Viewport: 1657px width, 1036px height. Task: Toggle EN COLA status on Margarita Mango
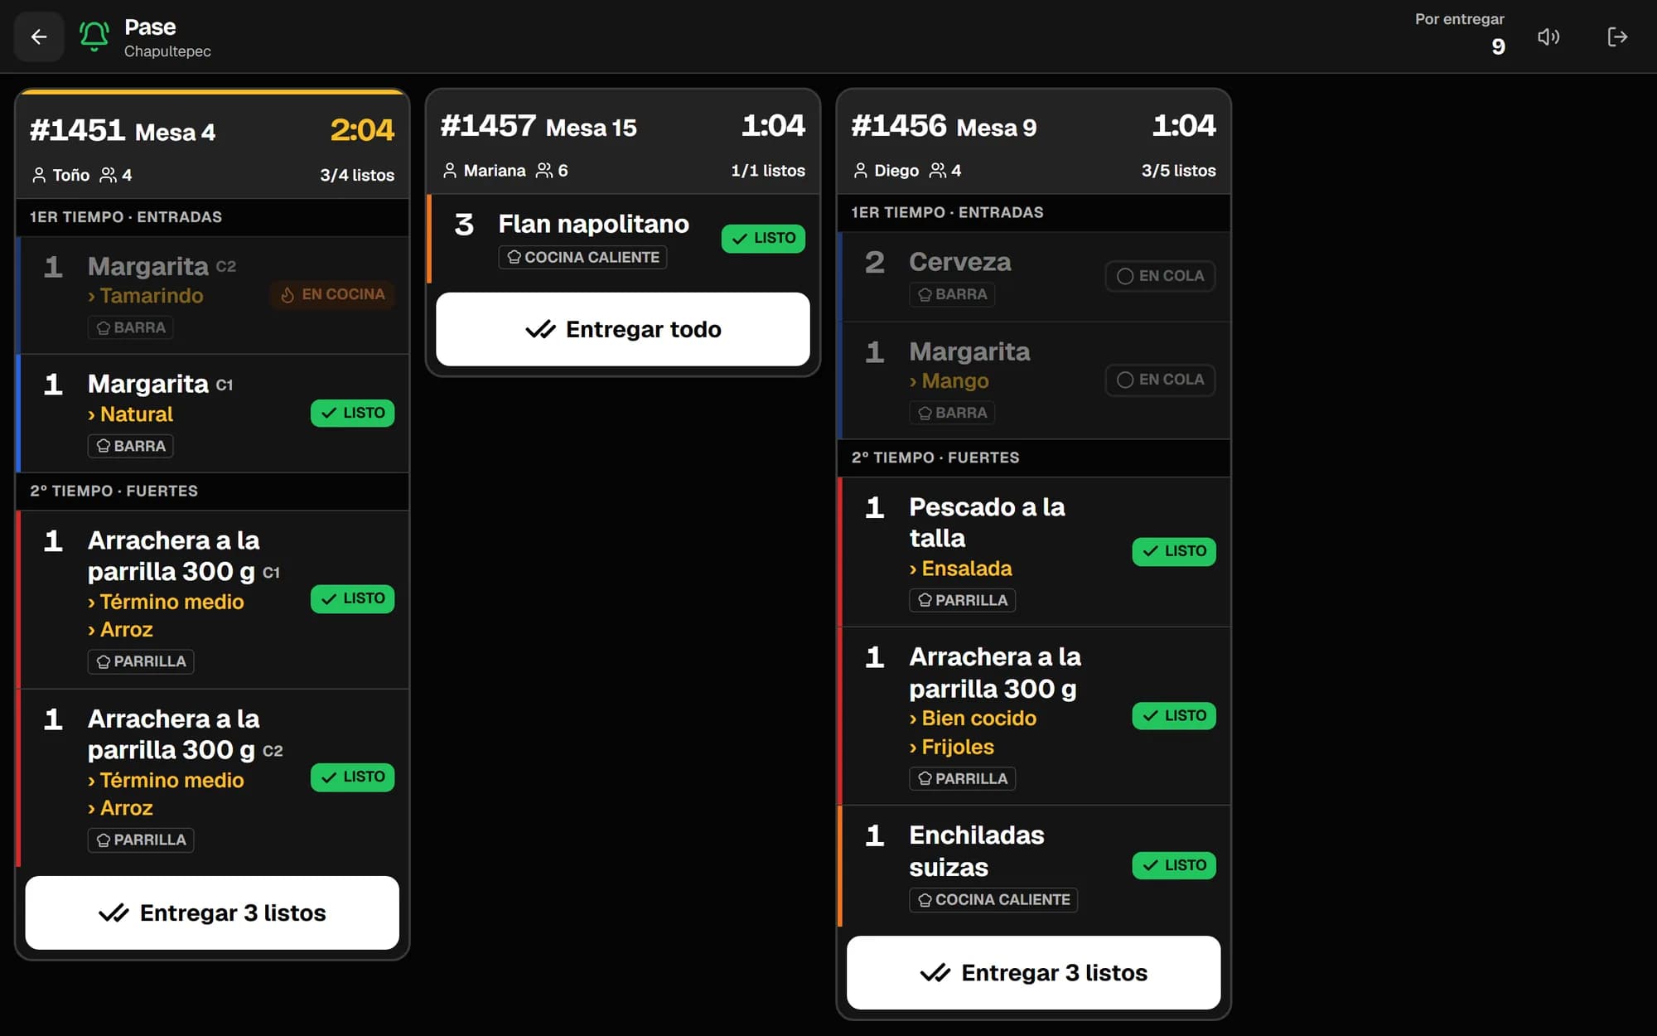(1160, 380)
